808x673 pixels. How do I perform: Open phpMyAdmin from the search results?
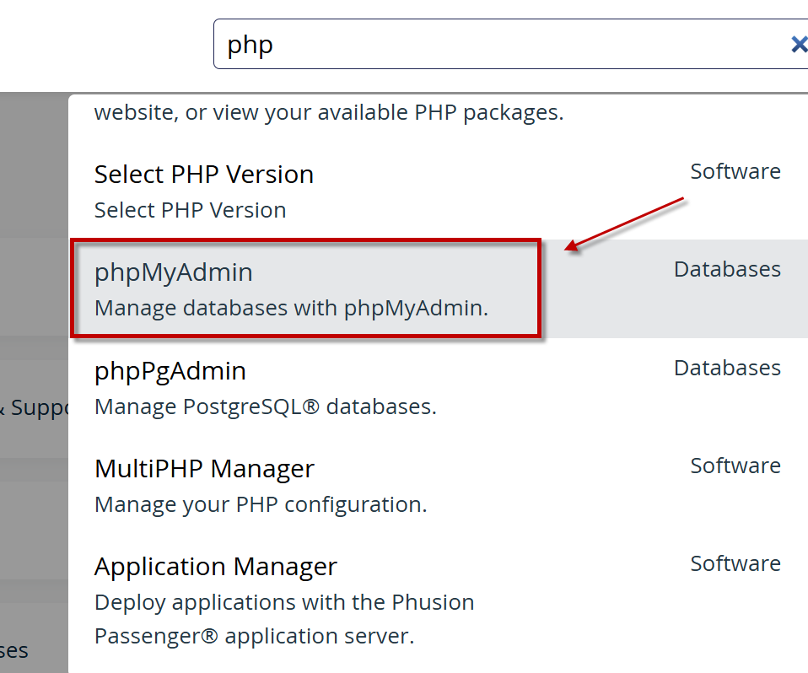(x=174, y=272)
